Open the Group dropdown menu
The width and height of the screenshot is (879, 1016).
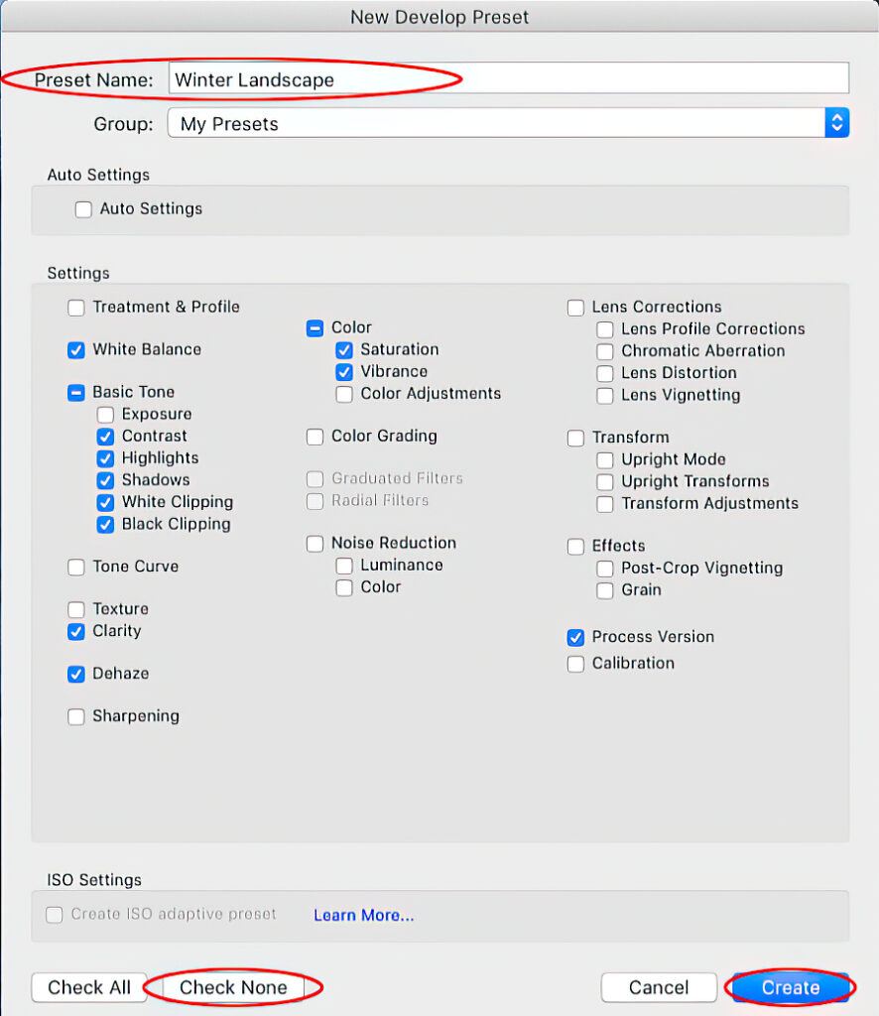[496, 124]
